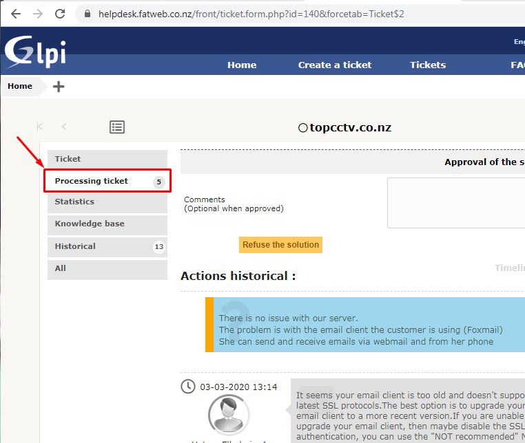Click into the Comments text box
The image size is (525, 443).
click(x=455, y=203)
